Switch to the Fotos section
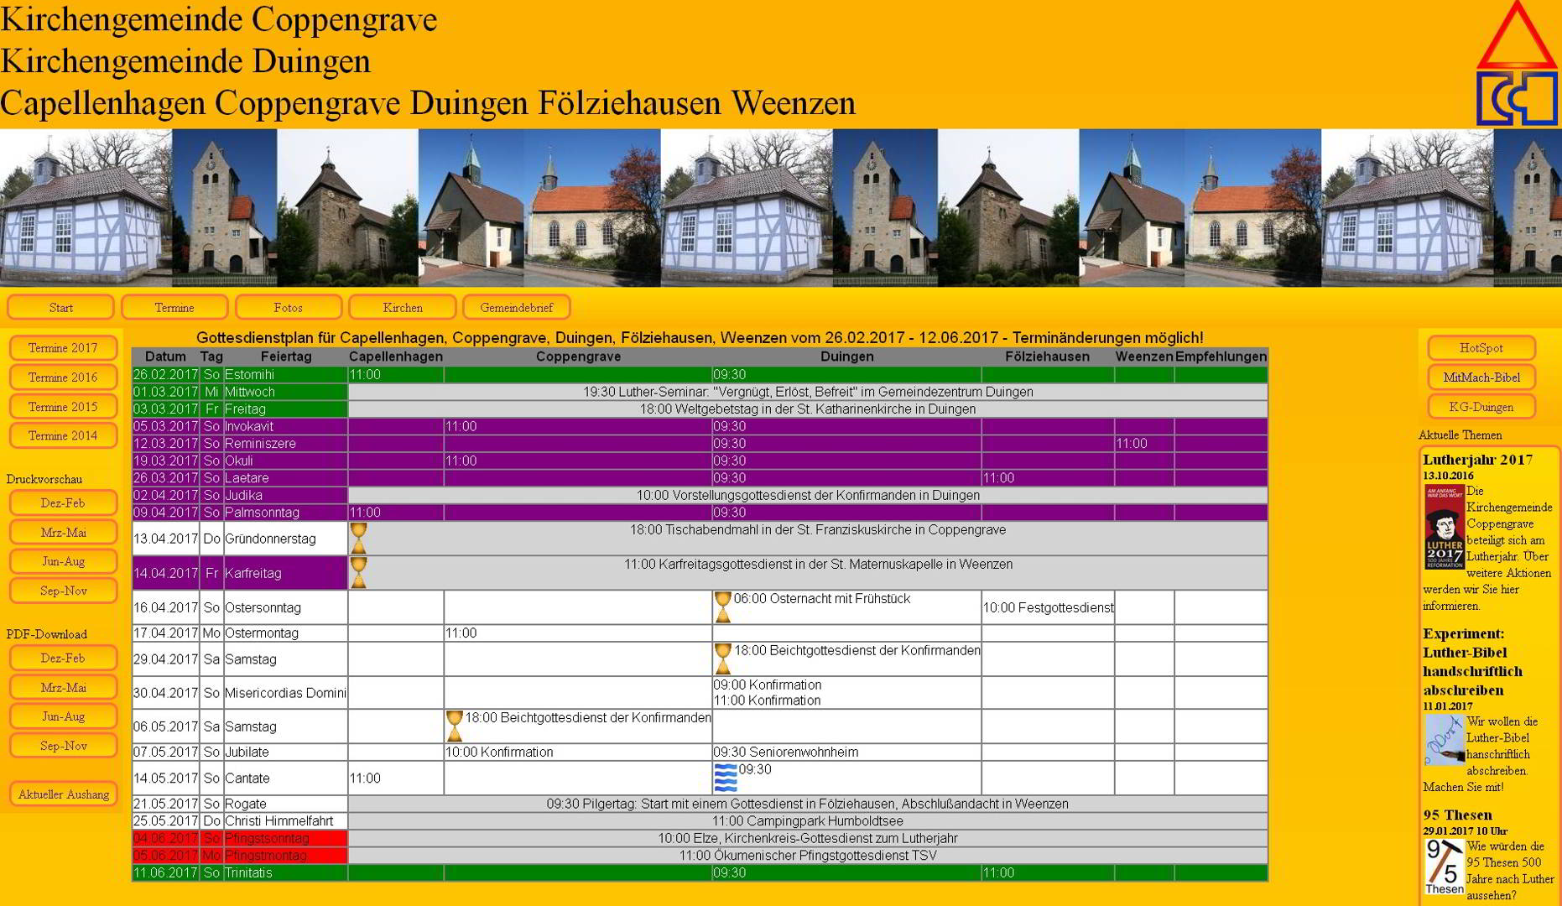This screenshot has width=1562, height=906. (x=289, y=307)
